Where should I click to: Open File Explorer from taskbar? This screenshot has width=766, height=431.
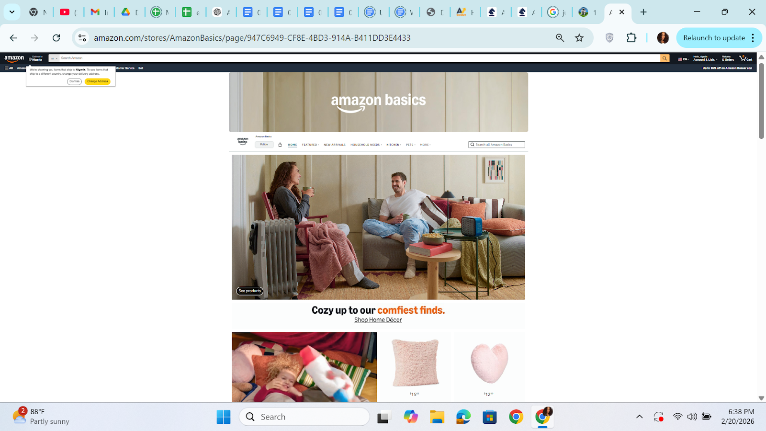tap(437, 417)
